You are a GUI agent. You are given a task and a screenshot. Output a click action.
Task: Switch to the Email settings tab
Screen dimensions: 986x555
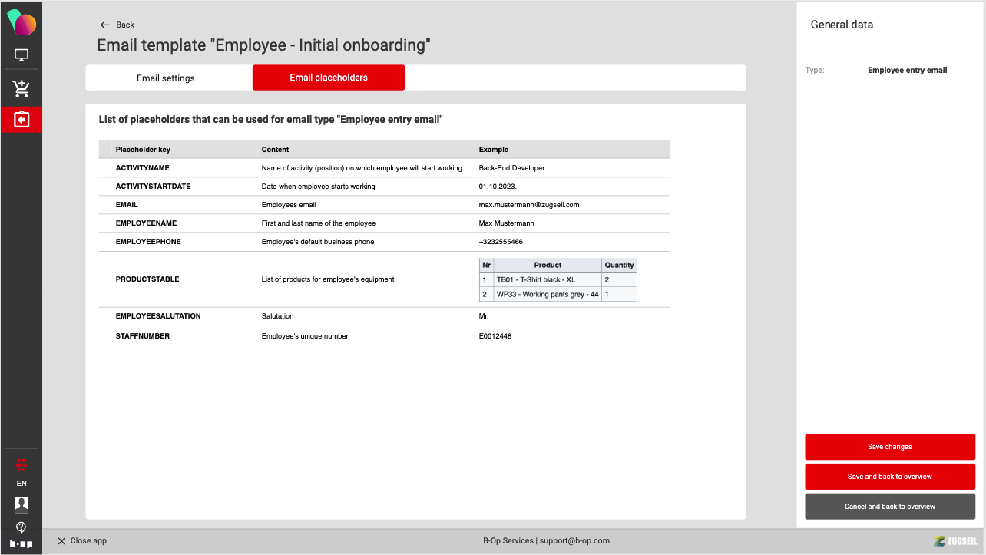[166, 78]
